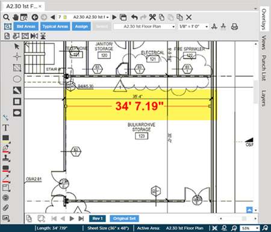Open the Views side tab

(264, 42)
